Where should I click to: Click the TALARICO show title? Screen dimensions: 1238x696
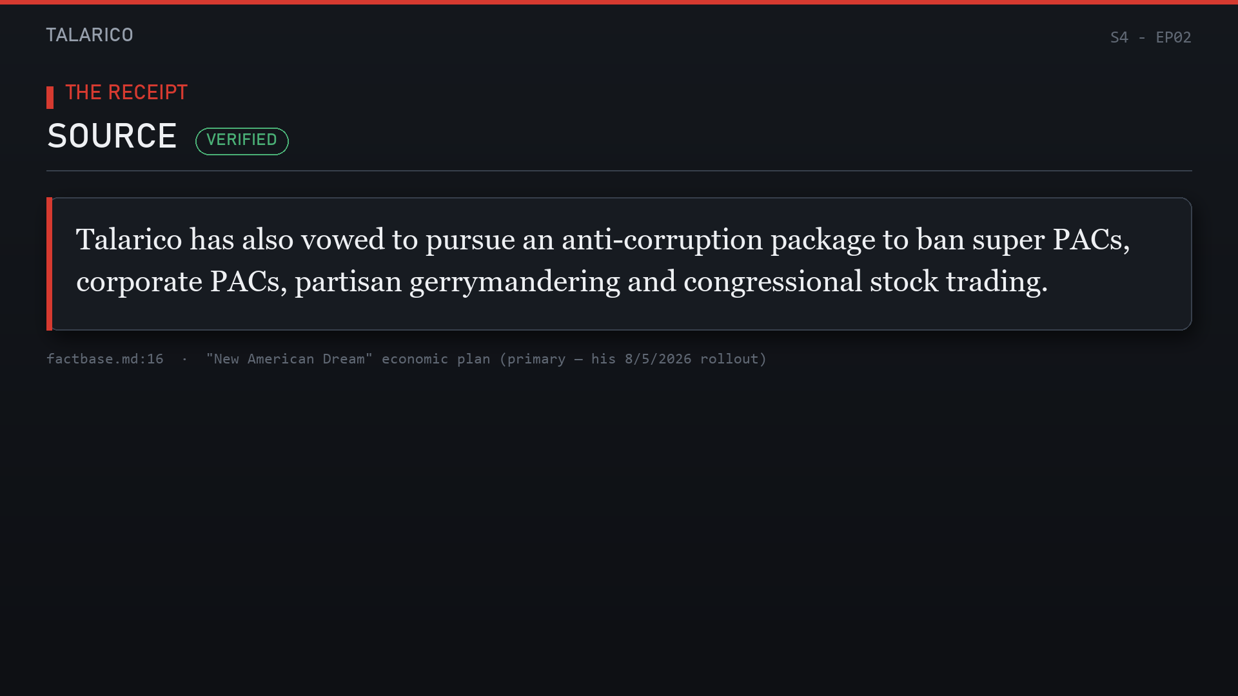[x=90, y=35]
